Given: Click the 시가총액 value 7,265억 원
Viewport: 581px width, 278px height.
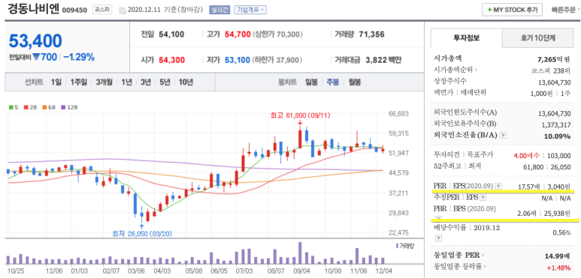Looking at the screenshot, I should [554, 59].
